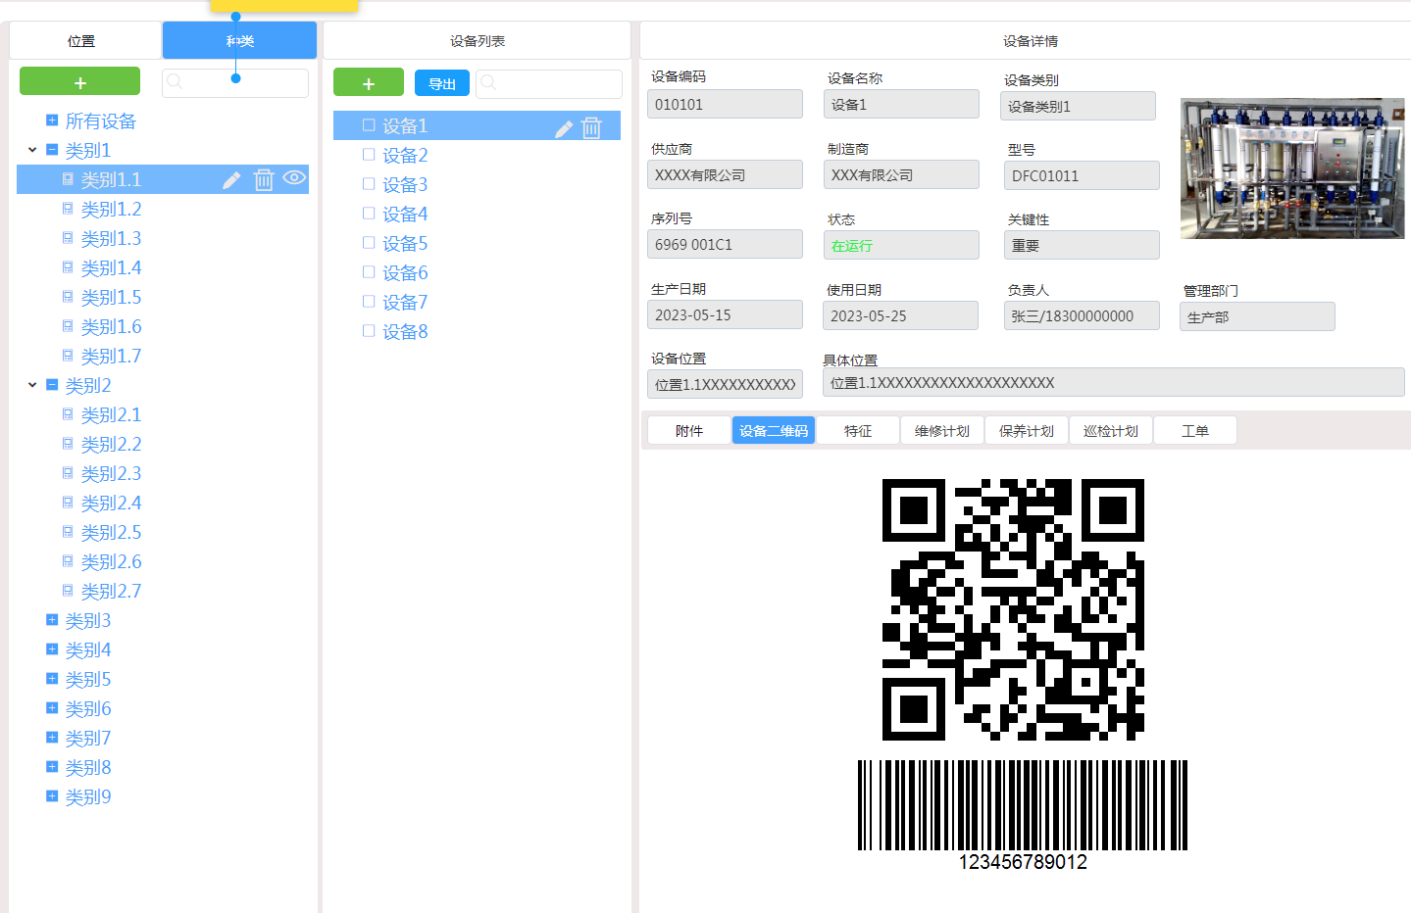Switch to the 种类 tab
Image resolution: width=1411 pixels, height=913 pixels.
coord(239,41)
